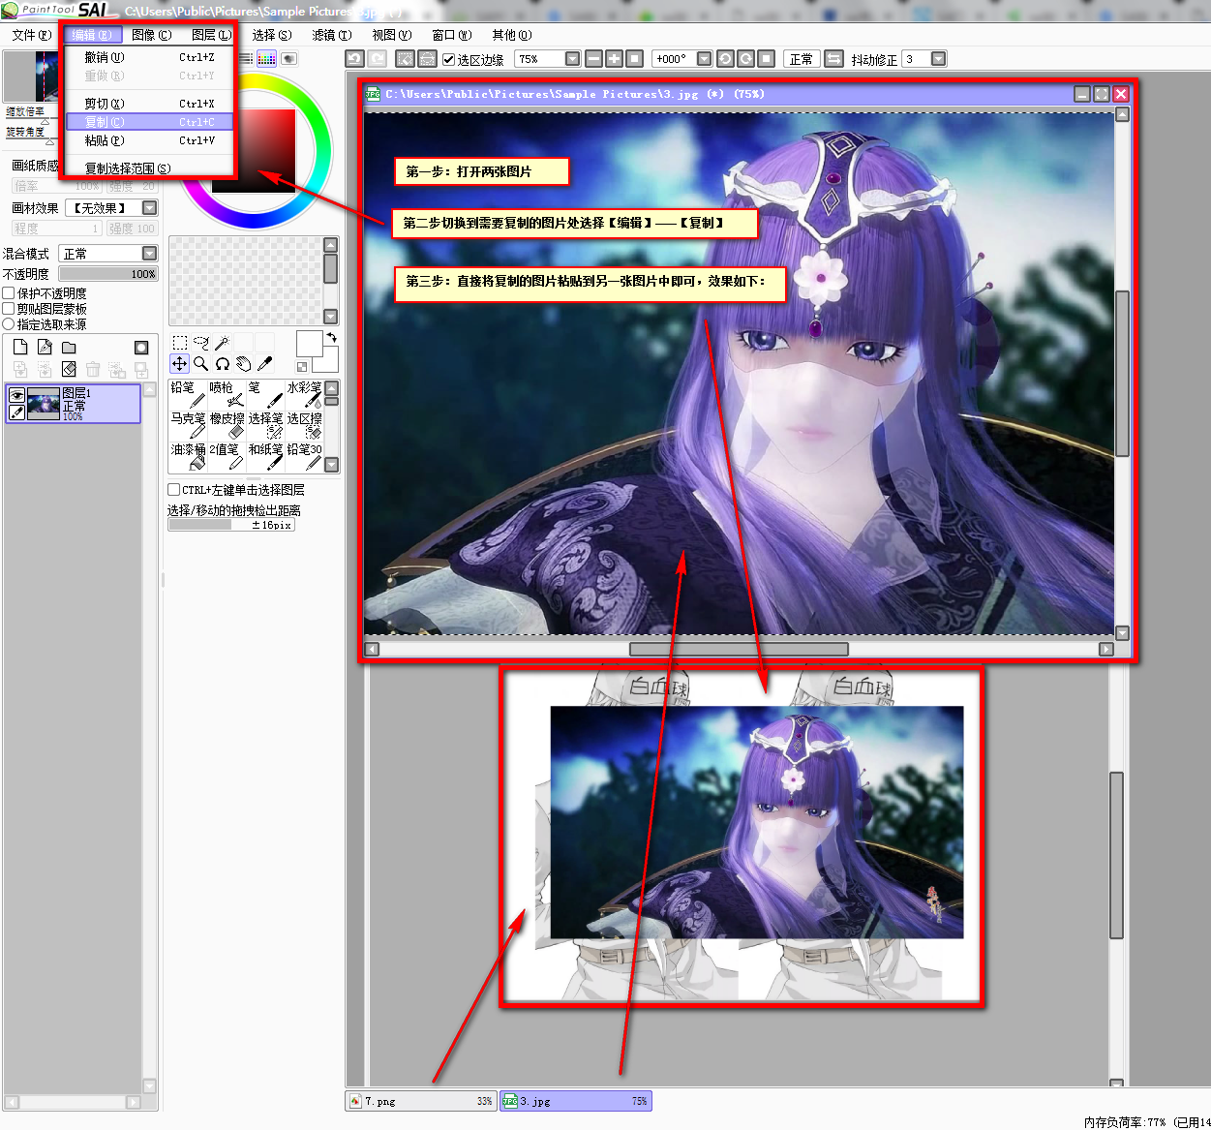The width and height of the screenshot is (1211, 1130).
Task: Click the new layer icon
Action: click(20, 348)
